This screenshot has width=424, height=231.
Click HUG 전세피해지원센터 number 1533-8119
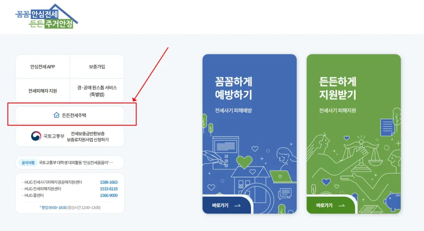click(x=109, y=188)
